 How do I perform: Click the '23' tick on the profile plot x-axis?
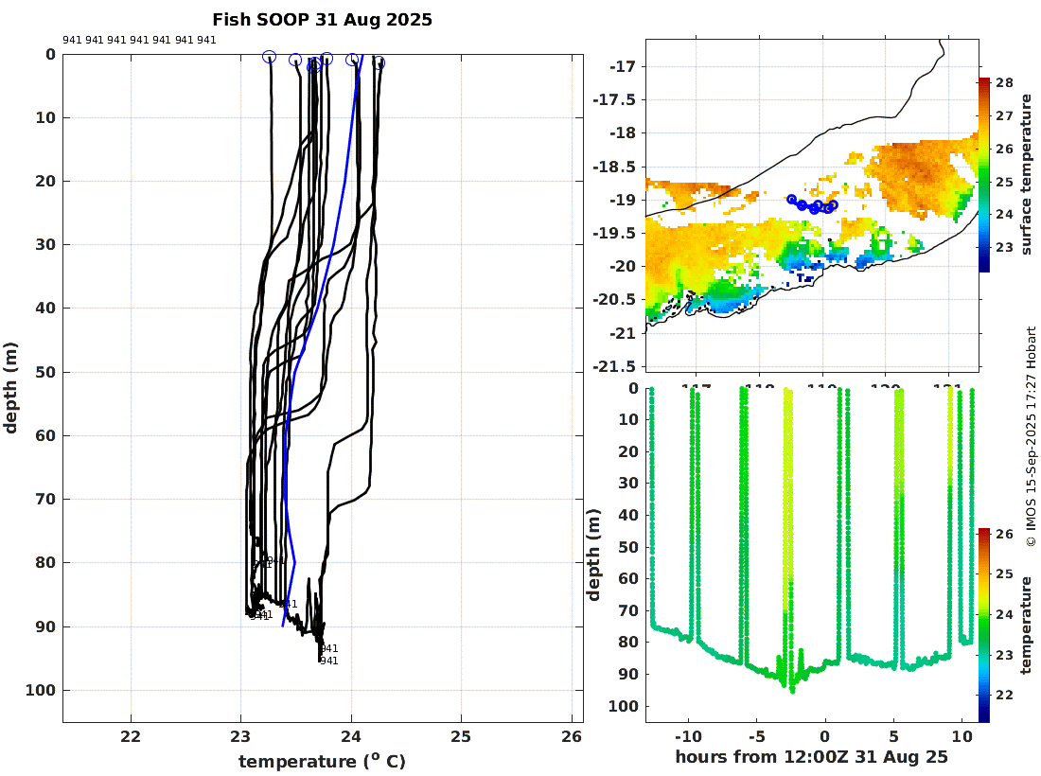[x=241, y=736]
